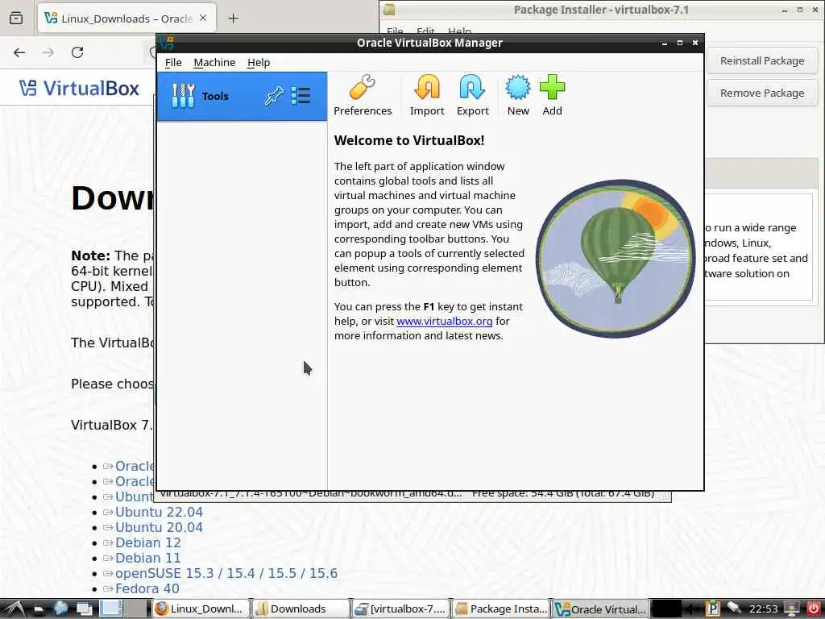Switch to the Downloads taskbar window

click(301, 609)
